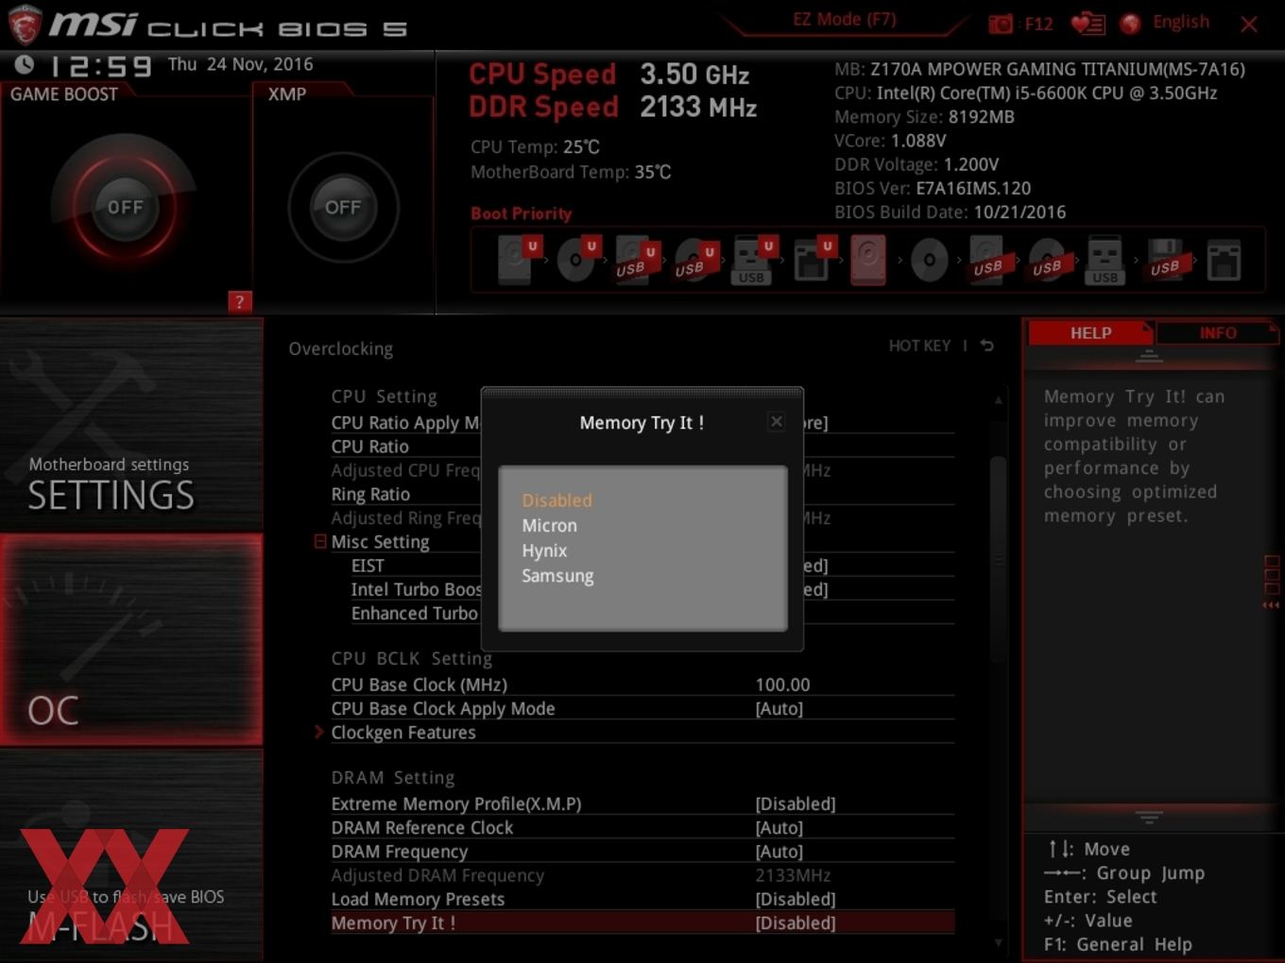Open Game Boost help question mark
Screen dimensions: 1285x963
click(240, 301)
